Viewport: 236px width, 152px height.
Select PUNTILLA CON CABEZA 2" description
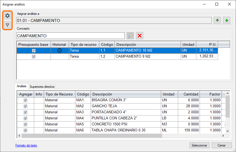click(126, 118)
